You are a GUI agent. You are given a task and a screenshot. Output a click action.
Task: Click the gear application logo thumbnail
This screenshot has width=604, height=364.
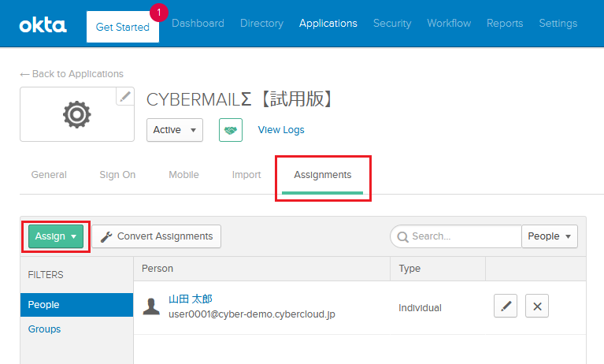tap(77, 114)
